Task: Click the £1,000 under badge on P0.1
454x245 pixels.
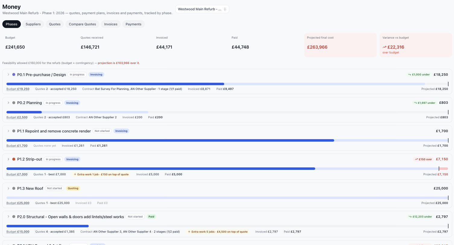Action: coord(418,75)
